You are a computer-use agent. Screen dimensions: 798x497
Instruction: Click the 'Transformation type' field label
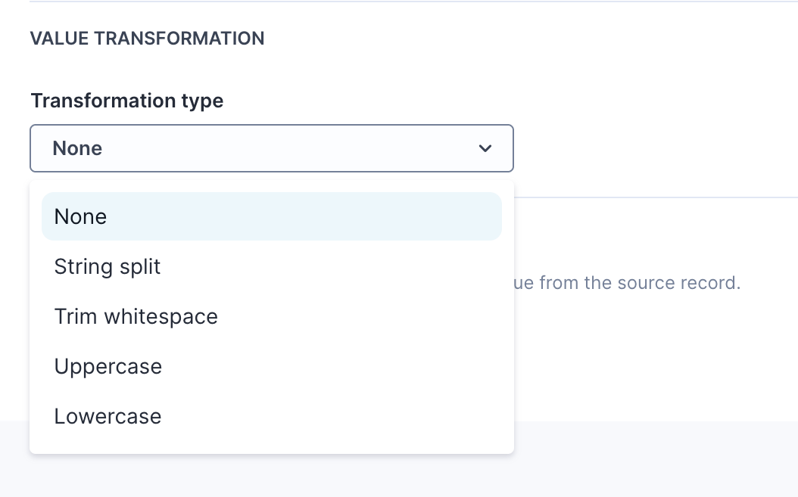127,101
